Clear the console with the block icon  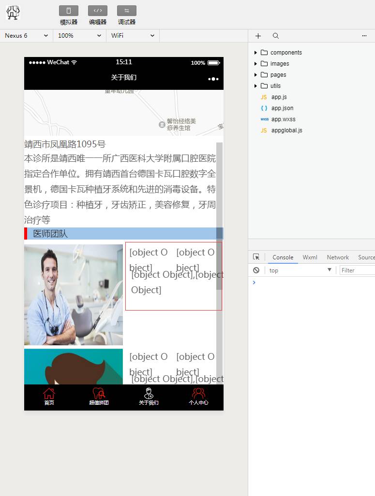pyautogui.click(x=256, y=270)
